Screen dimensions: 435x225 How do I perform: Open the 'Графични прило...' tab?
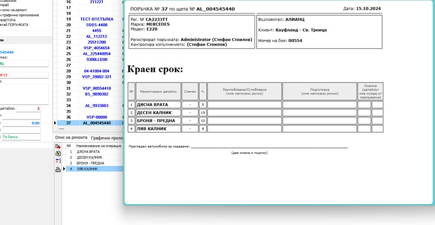click(x=107, y=137)
